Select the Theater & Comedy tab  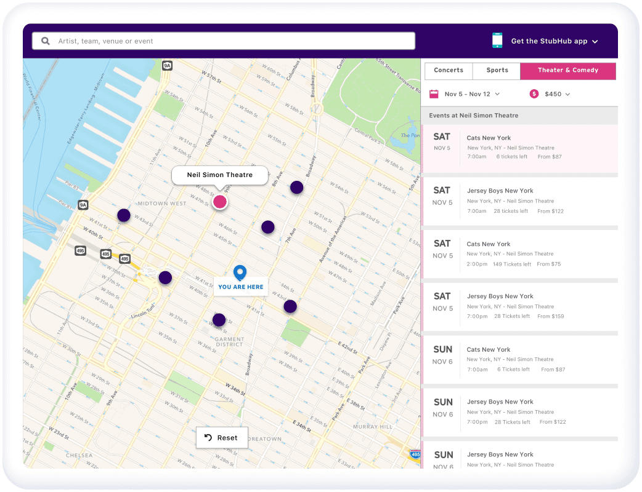point(568,70)
